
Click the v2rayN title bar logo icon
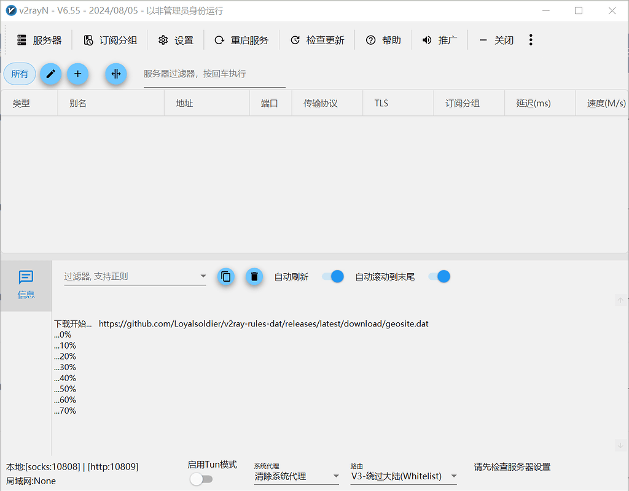coord(11,10)
